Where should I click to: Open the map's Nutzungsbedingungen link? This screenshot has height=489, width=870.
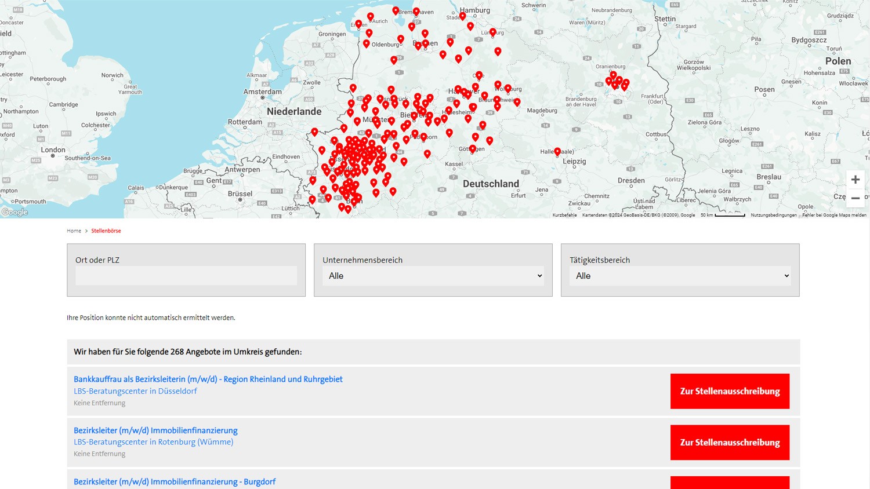[x=774, y=215]
